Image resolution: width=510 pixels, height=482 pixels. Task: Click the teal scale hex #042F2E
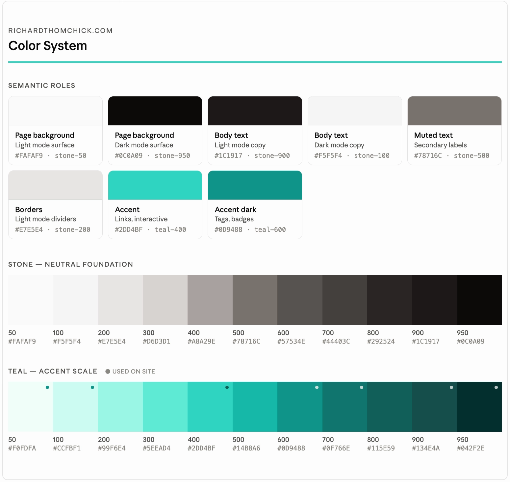(471, 448)
